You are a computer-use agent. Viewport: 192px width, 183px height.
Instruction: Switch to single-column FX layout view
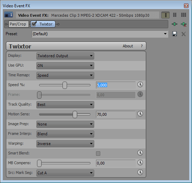(165, 15)
